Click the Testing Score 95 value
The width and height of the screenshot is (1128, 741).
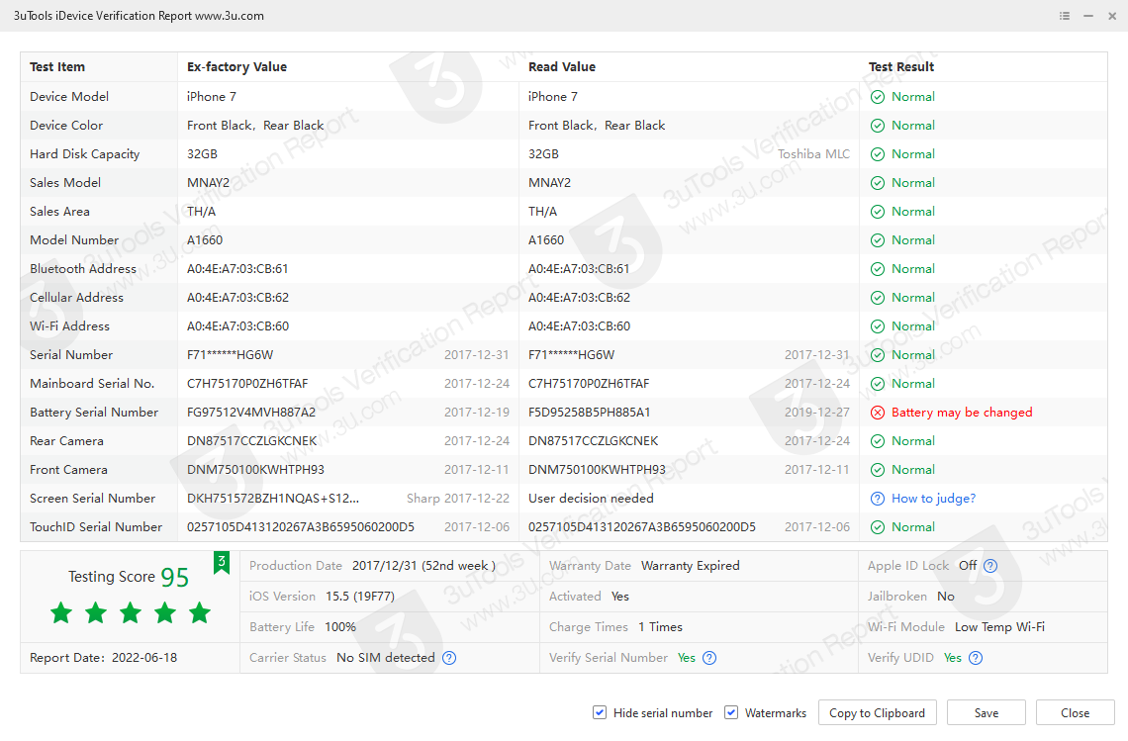(175, 577)
